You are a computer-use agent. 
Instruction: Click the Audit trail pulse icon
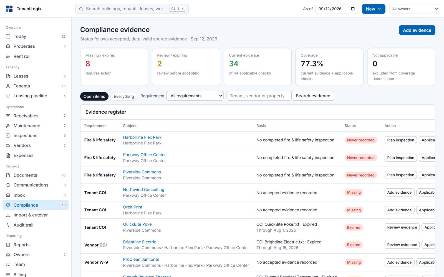8,225
